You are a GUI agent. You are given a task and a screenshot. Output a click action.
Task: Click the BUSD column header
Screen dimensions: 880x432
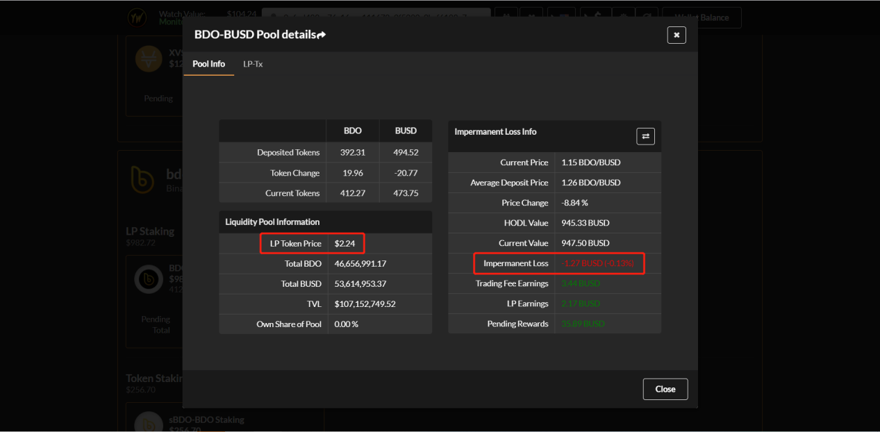point(406,131)
